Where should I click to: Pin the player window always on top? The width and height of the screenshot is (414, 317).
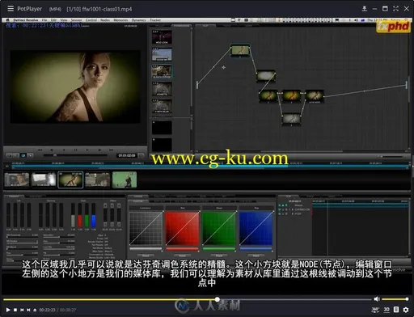(x=364, y=9)
